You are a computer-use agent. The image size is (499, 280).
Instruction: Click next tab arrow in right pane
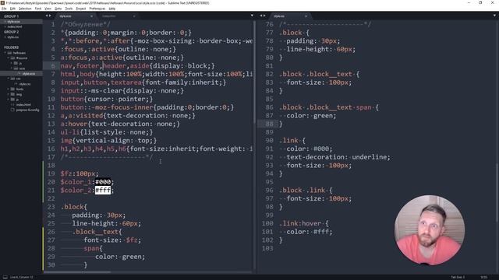[264, 16]
